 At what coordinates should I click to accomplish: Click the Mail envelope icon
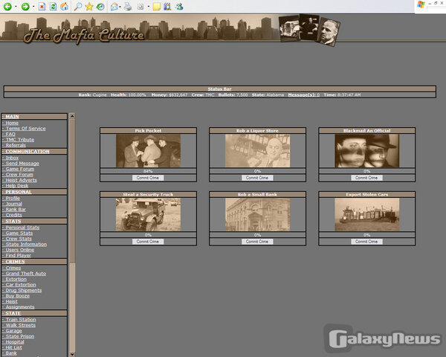coord(114,7)
